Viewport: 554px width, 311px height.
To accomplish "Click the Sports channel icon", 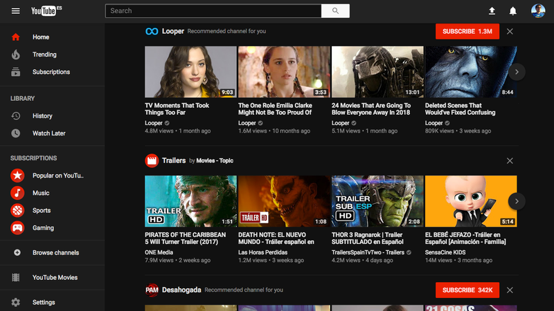I will pyautogui.click(x=17, y=211).
